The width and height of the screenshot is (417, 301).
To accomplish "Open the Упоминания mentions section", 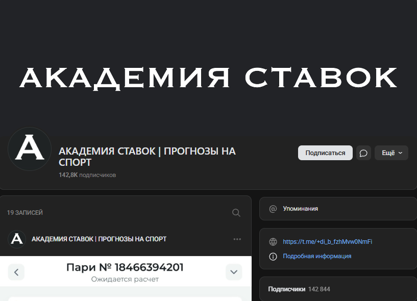I will 338,209.
